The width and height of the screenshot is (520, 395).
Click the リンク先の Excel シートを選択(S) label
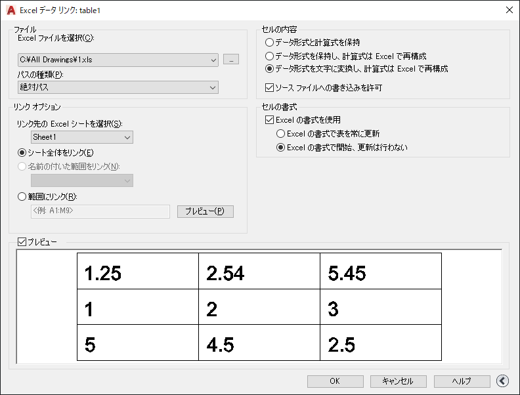(x=70, y=124)
